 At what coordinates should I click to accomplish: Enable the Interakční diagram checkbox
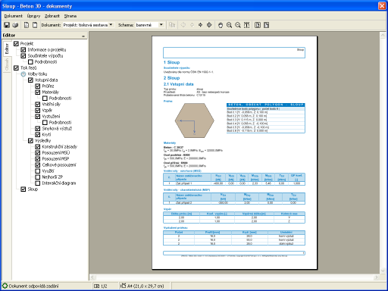point(38,183)
